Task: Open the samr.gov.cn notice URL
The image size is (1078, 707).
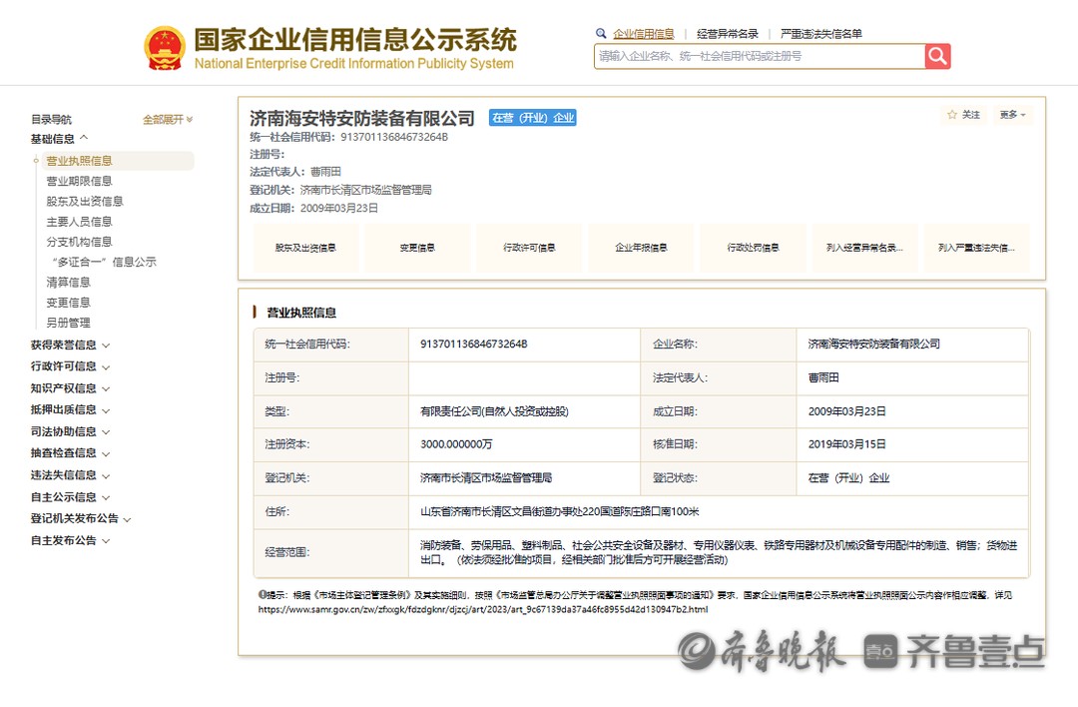Action: [x=483, y=609]
